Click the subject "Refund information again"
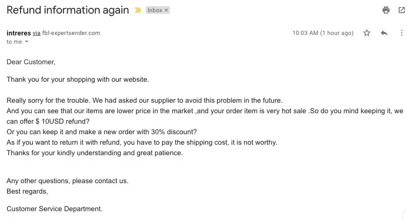This screenshot has width=407, height=219. coord(68,10)
